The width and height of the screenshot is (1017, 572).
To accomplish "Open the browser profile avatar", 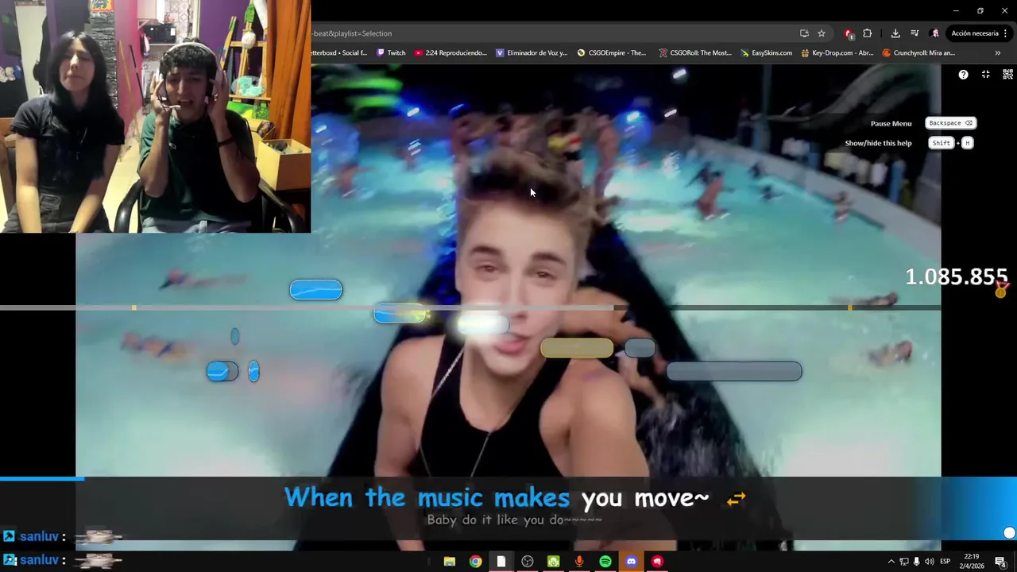I will pyautogui.click(x=934, y=33).
